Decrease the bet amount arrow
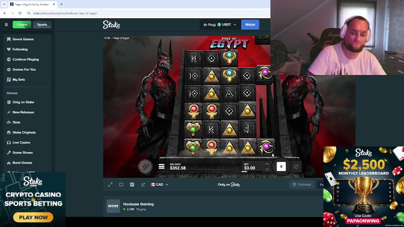 tap(267, 169)
